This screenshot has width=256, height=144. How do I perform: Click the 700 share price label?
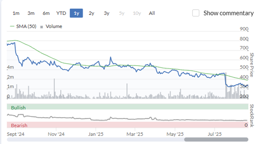point(244,48)
